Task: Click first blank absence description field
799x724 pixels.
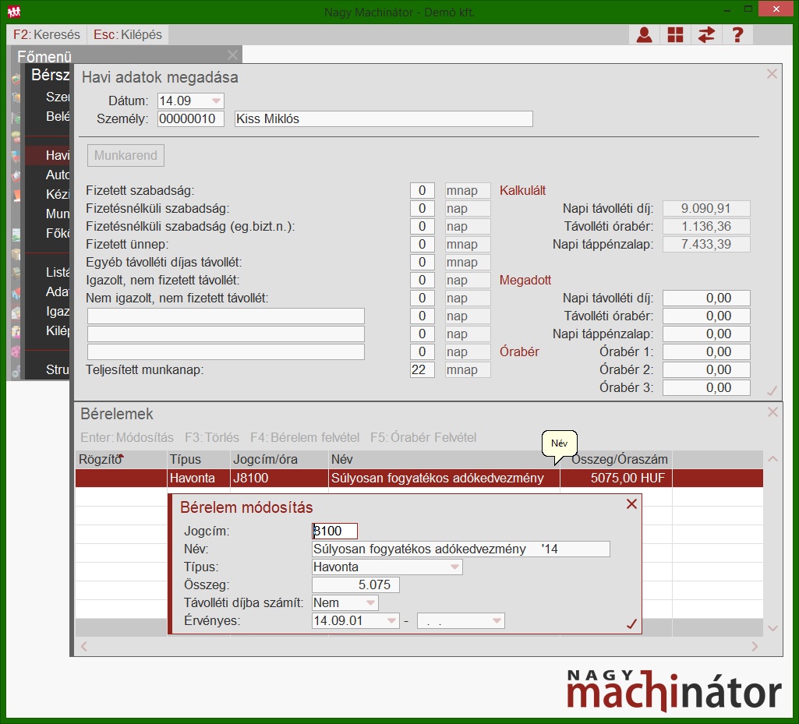Action: coord(226,316)
